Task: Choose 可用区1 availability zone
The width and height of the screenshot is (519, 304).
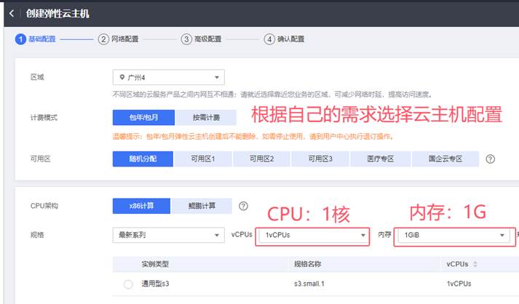Action: pos(202,159)
